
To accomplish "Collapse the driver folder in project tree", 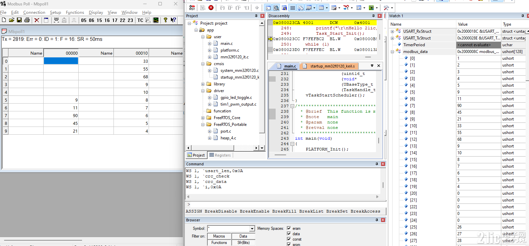I will (203, 90).
